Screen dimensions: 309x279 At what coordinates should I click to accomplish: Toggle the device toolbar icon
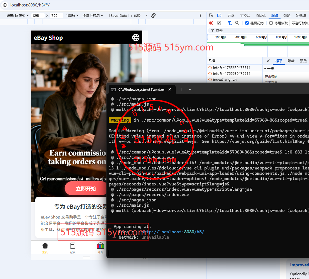point(219,15)
